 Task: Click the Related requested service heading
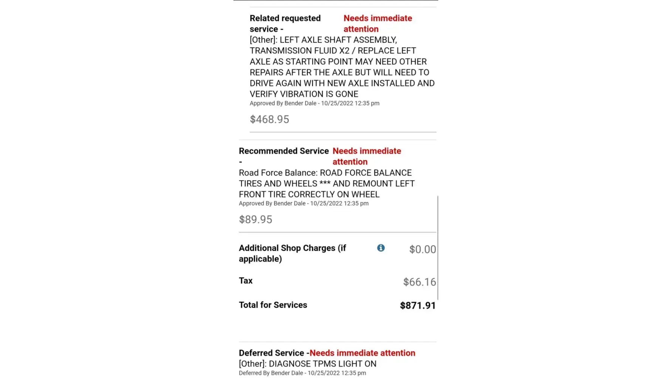[285, 23]
